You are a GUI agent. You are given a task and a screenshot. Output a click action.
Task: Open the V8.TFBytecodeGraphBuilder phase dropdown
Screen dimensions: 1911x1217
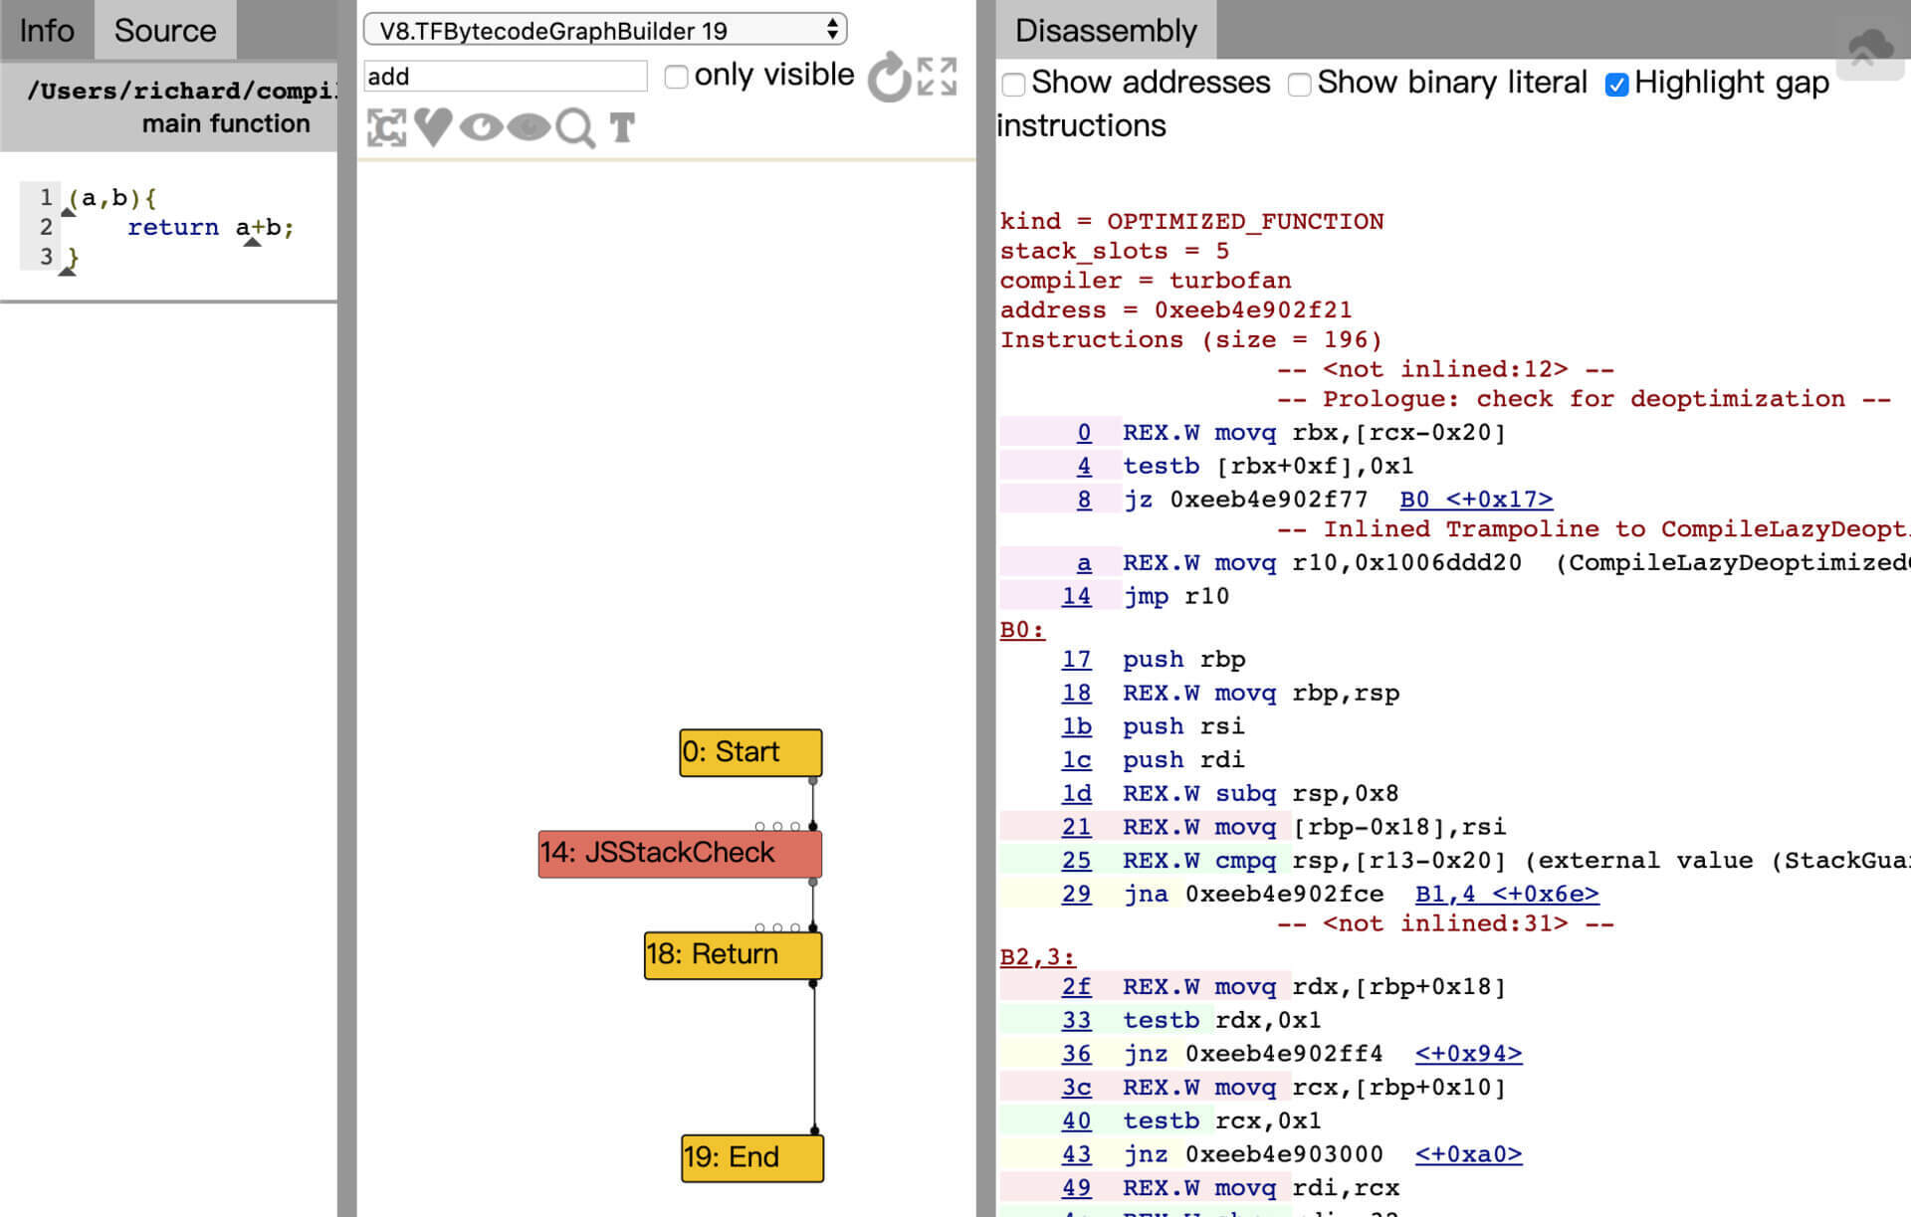click(605, 30)
